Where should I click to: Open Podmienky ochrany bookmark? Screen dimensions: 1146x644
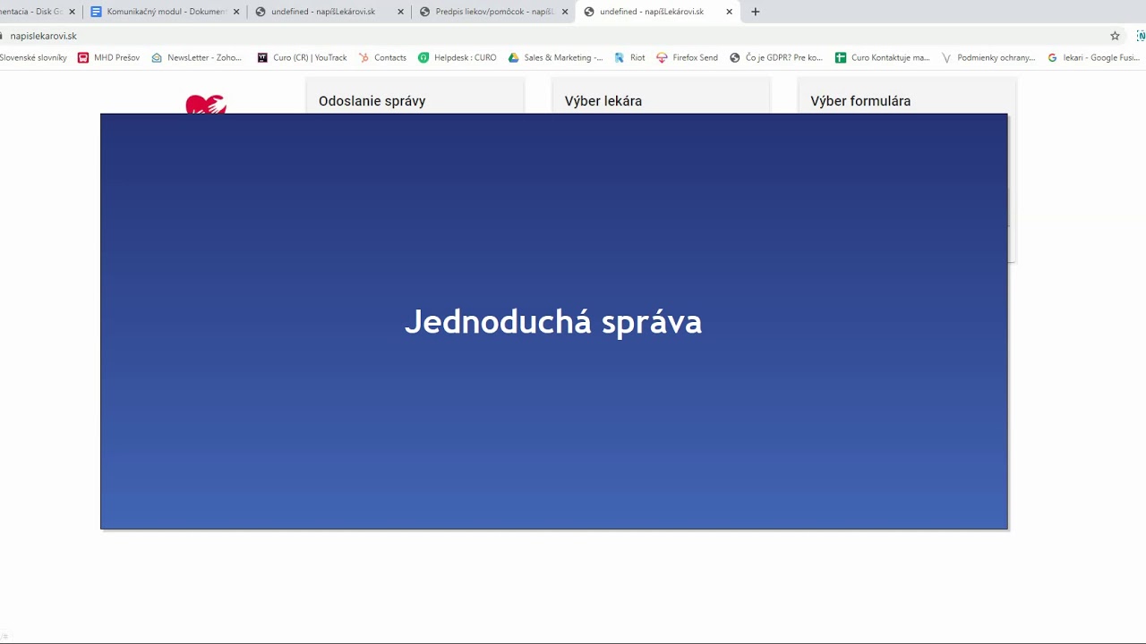[988, 57]
